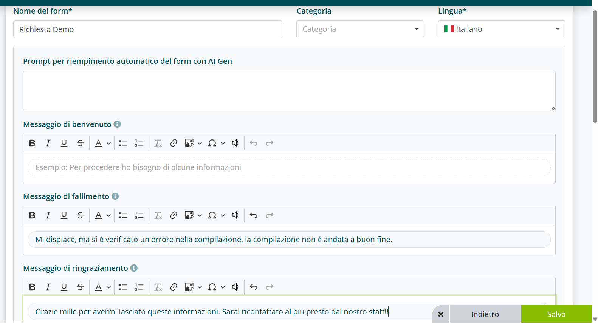
Task: Click into the Messaggio di fallimento text
Action: [x=289, y=240]
